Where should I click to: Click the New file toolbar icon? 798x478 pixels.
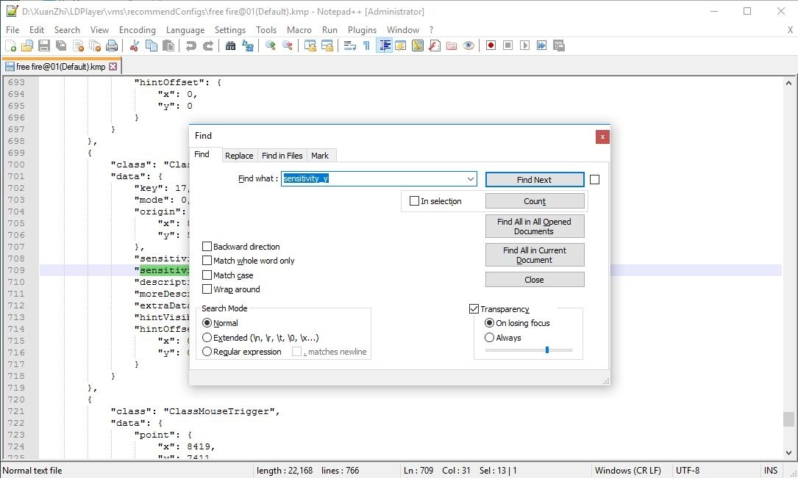[x=10, y=46]
